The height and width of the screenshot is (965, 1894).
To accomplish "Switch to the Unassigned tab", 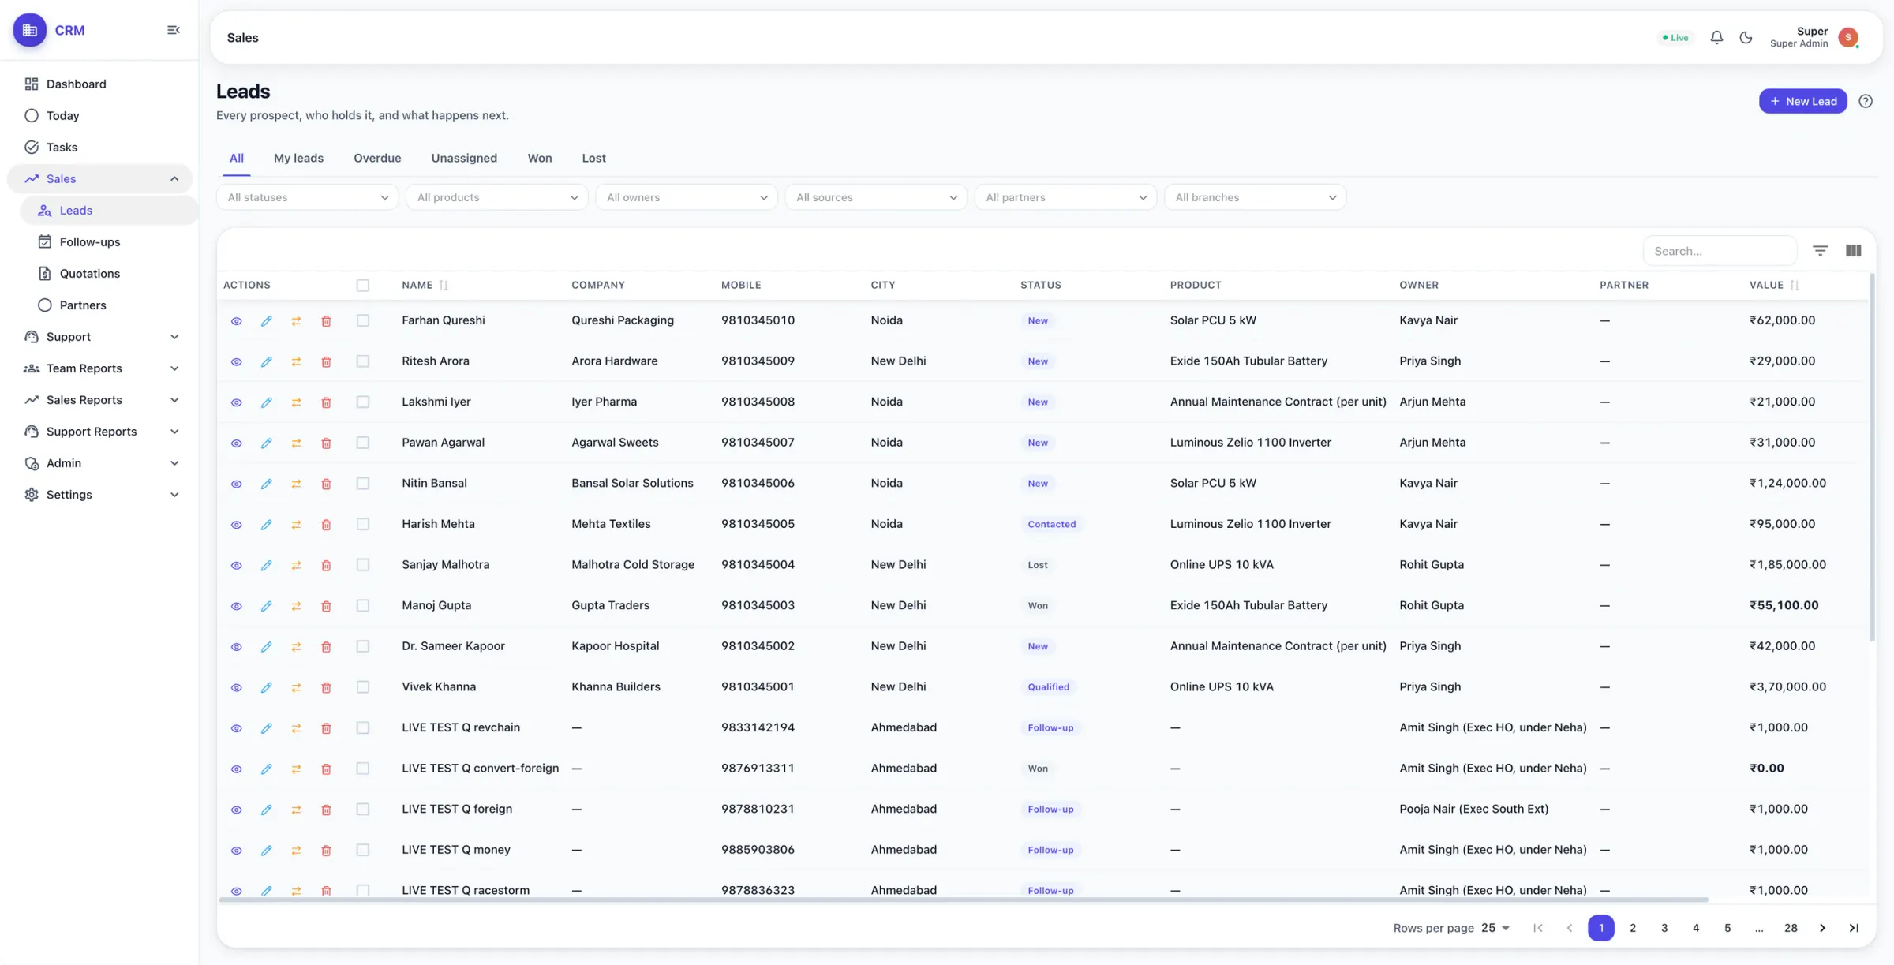I will [464, 158].
